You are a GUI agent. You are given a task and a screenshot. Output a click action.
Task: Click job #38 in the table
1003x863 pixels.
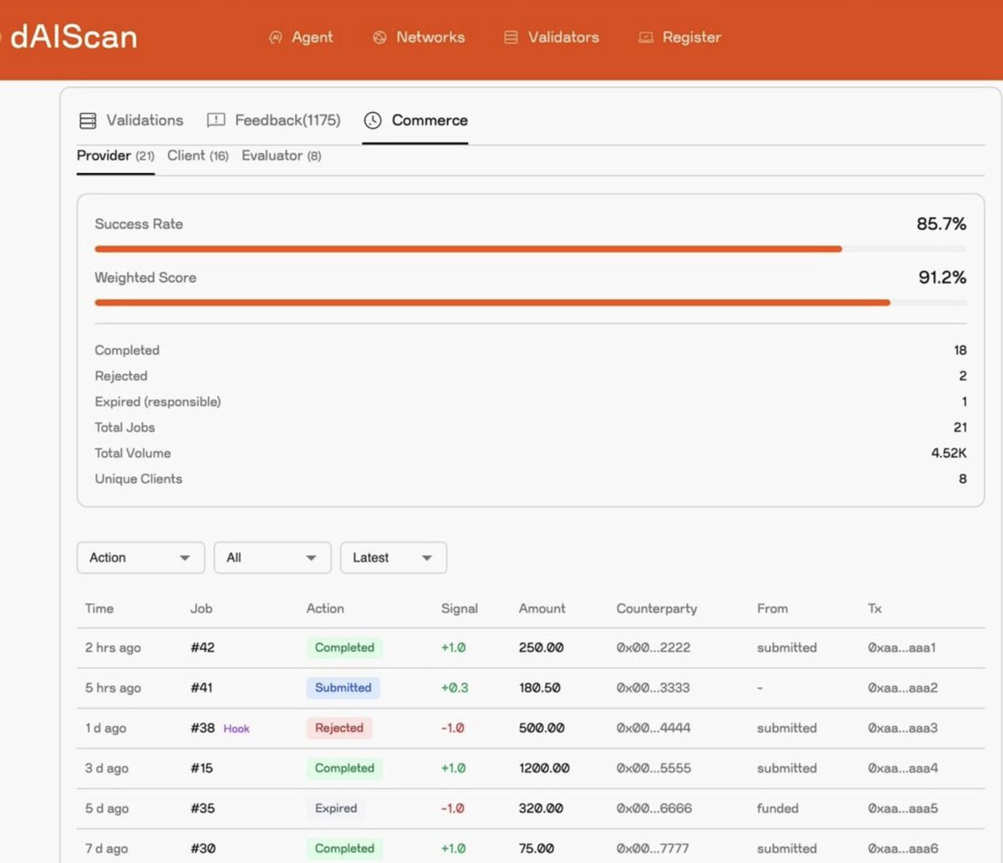tap(202, 728)
